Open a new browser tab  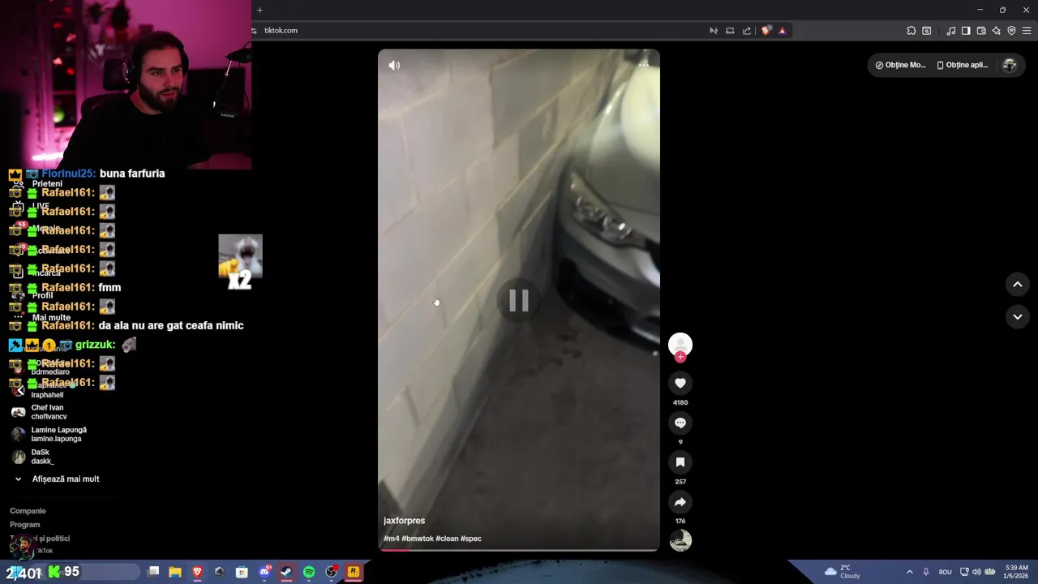pyautogui.click(x=259, y=10)
